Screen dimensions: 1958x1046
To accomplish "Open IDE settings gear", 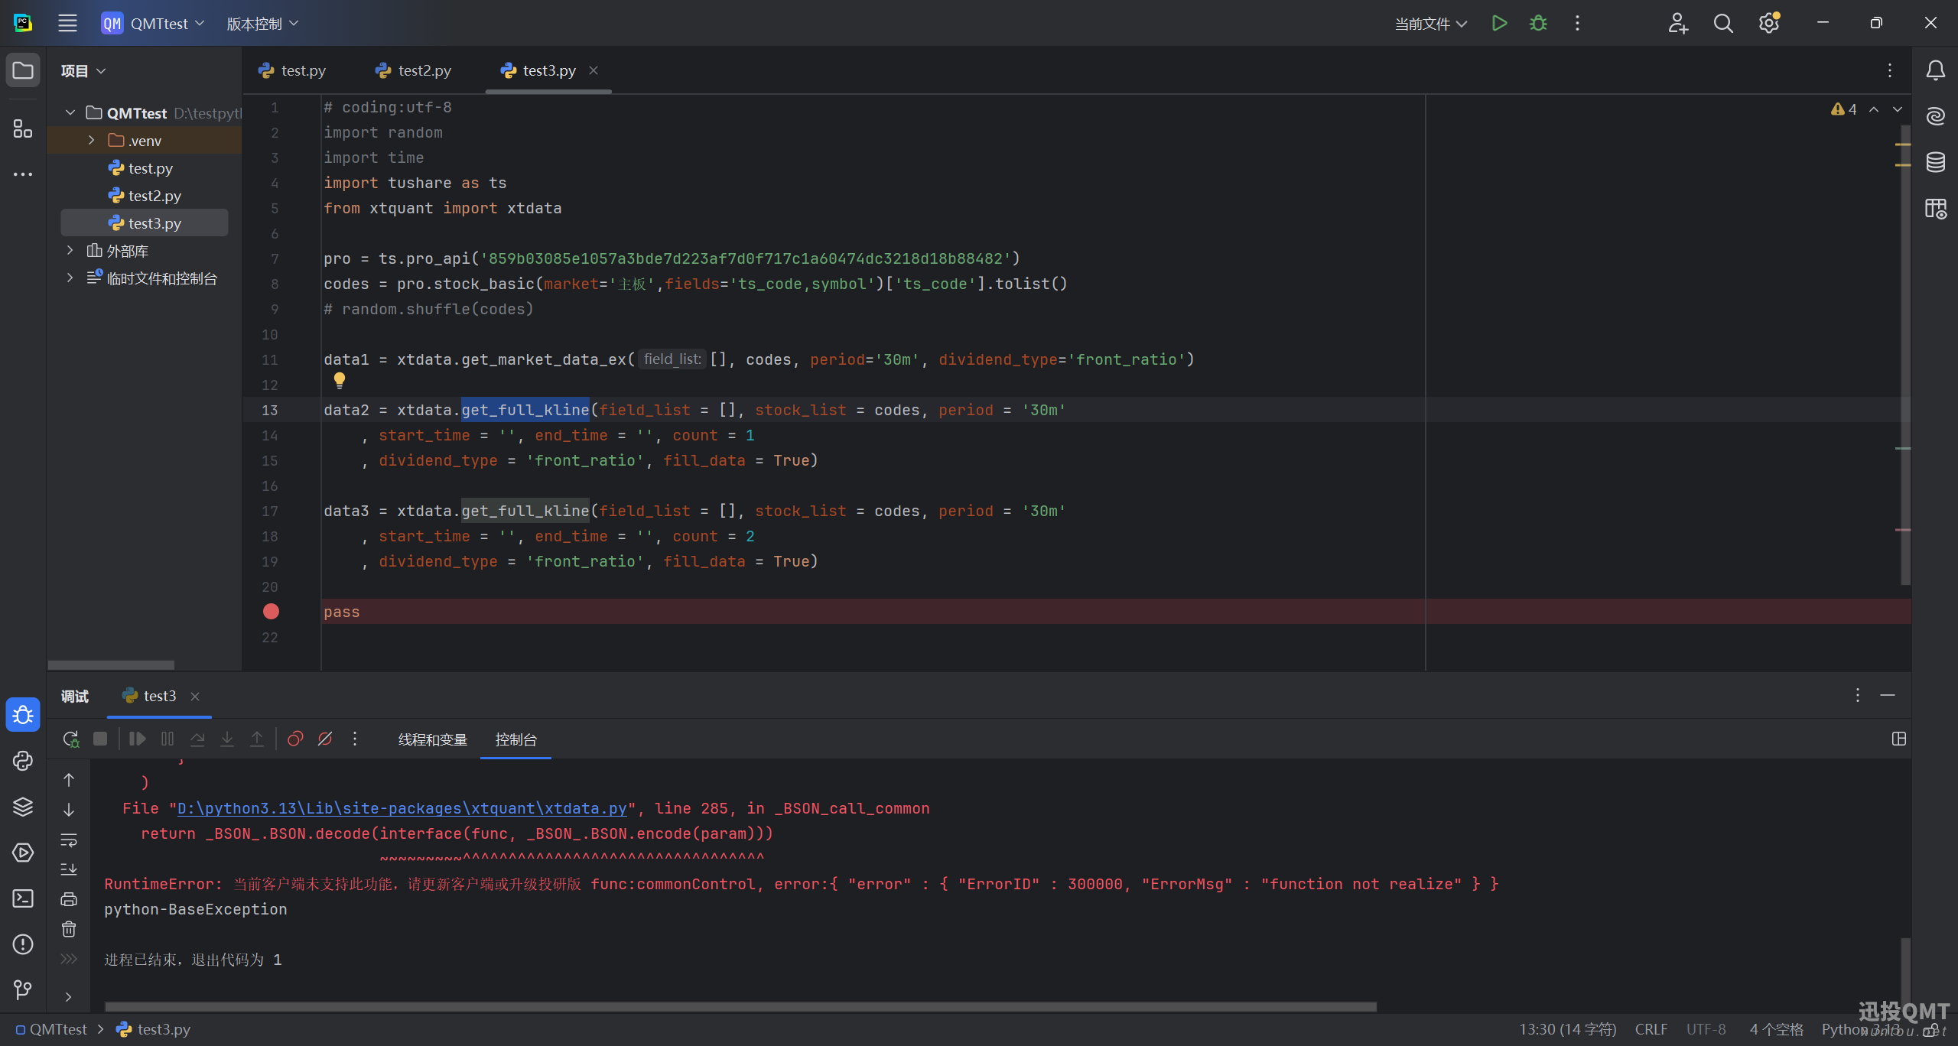I will (x=1769, y=23).
